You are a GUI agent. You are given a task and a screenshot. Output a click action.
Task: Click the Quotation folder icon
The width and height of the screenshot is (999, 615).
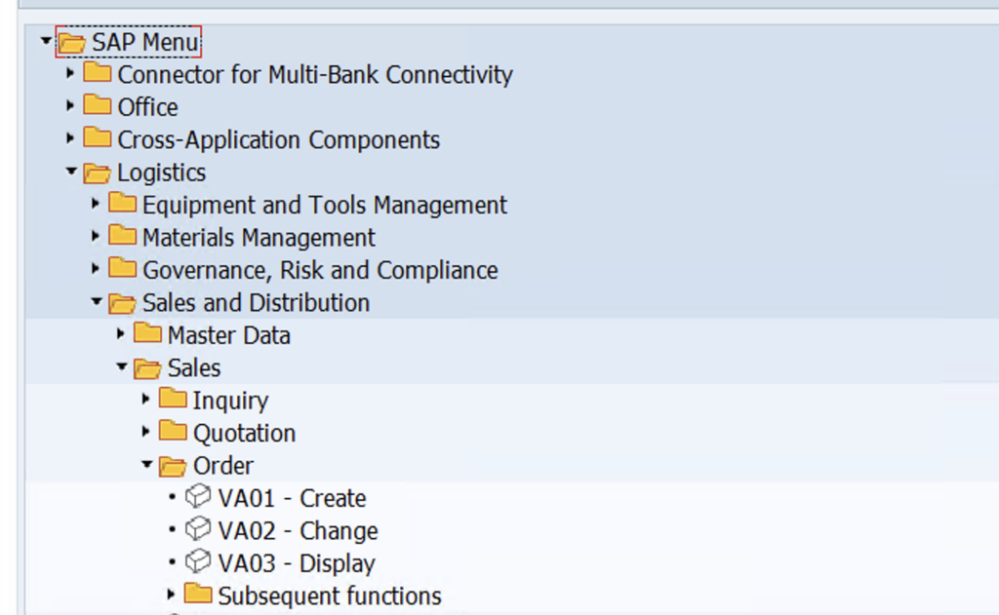[x=173, y=430]
